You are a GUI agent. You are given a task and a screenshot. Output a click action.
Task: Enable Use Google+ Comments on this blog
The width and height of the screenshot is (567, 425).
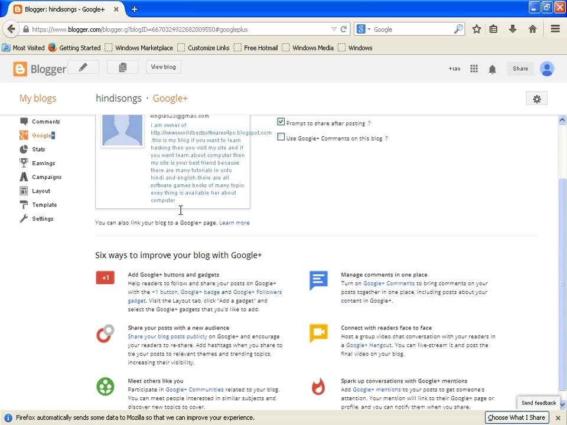pyautogui.click(x=281, y=137)
